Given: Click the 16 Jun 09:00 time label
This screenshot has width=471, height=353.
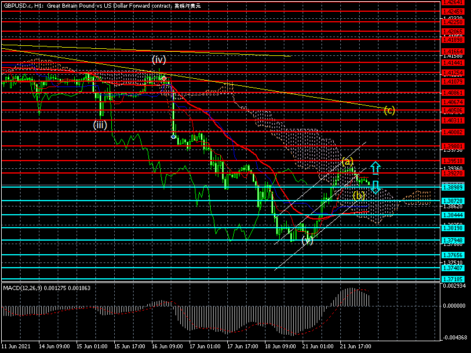Looking at the screenshot, I should tap(167, 346).
